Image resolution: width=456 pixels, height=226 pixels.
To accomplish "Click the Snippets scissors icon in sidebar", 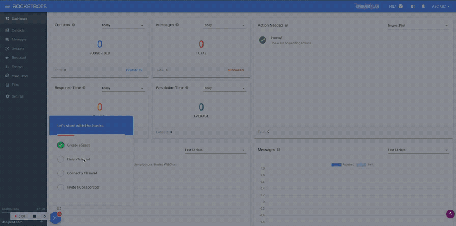I will pyautogui.click(x=8, y=48).
